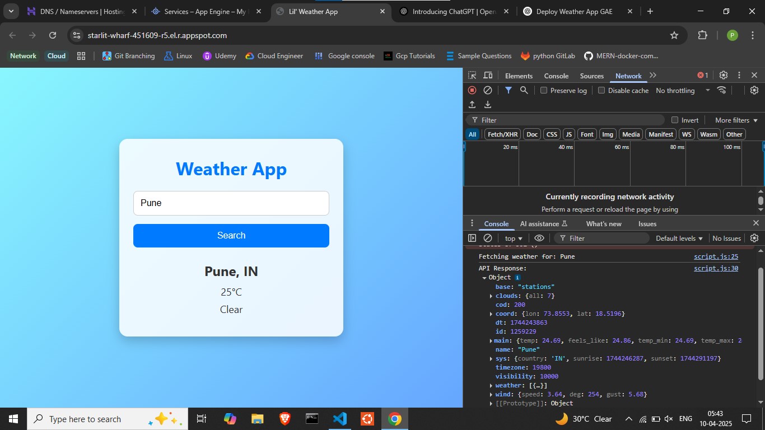Enable the Preserve log checkbox

(x=544, y=90)
